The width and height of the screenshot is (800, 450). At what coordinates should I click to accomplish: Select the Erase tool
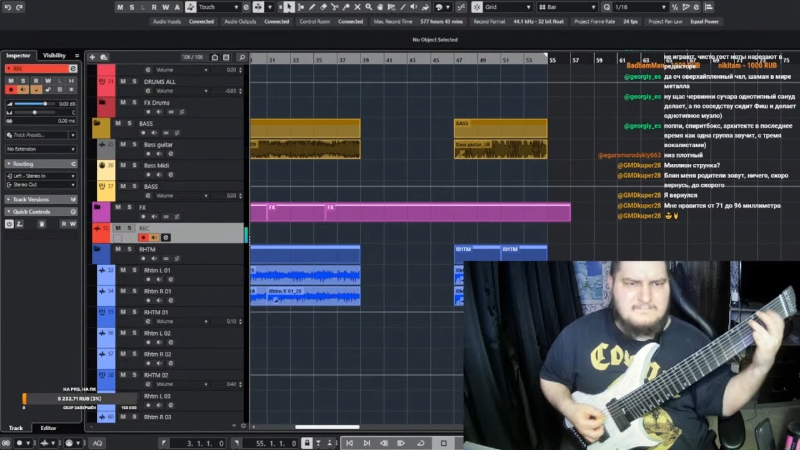pyautogui.click(x=323, y=7)
